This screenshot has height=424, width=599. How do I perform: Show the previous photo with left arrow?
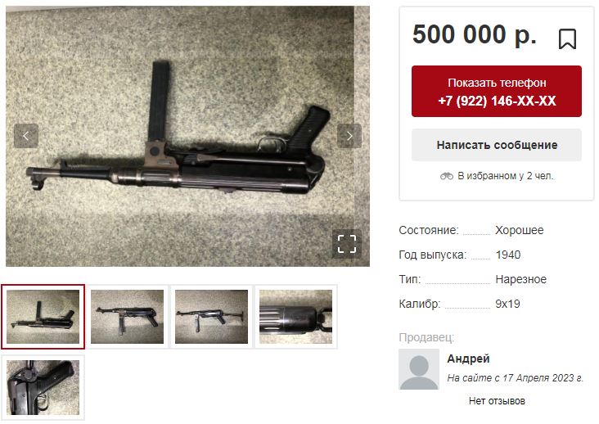coord(26,136)
